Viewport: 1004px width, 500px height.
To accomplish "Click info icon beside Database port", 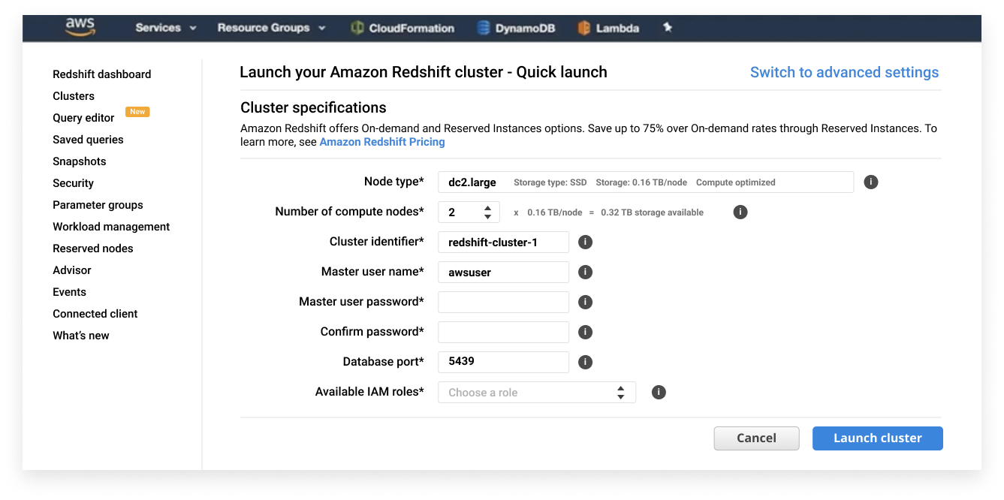I will click(x=585, y=363).
